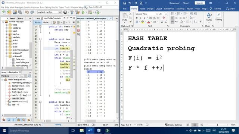
Task: Click the text highlight color icon in Word
Action: click(x=143, y=22)
